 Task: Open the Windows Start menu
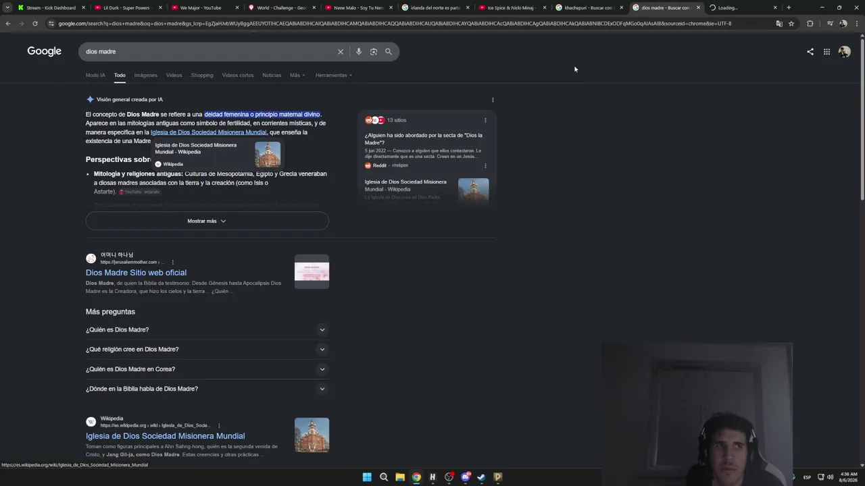367,477
